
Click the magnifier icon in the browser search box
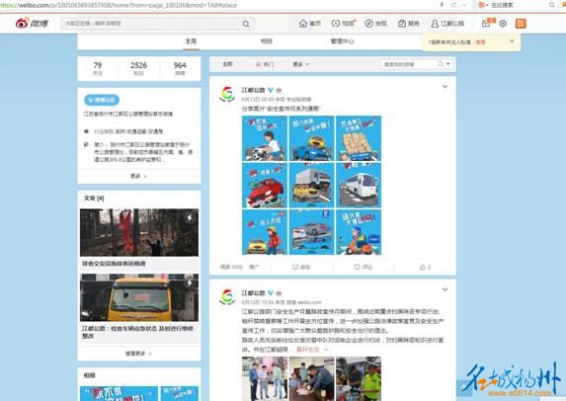[551, 5]
